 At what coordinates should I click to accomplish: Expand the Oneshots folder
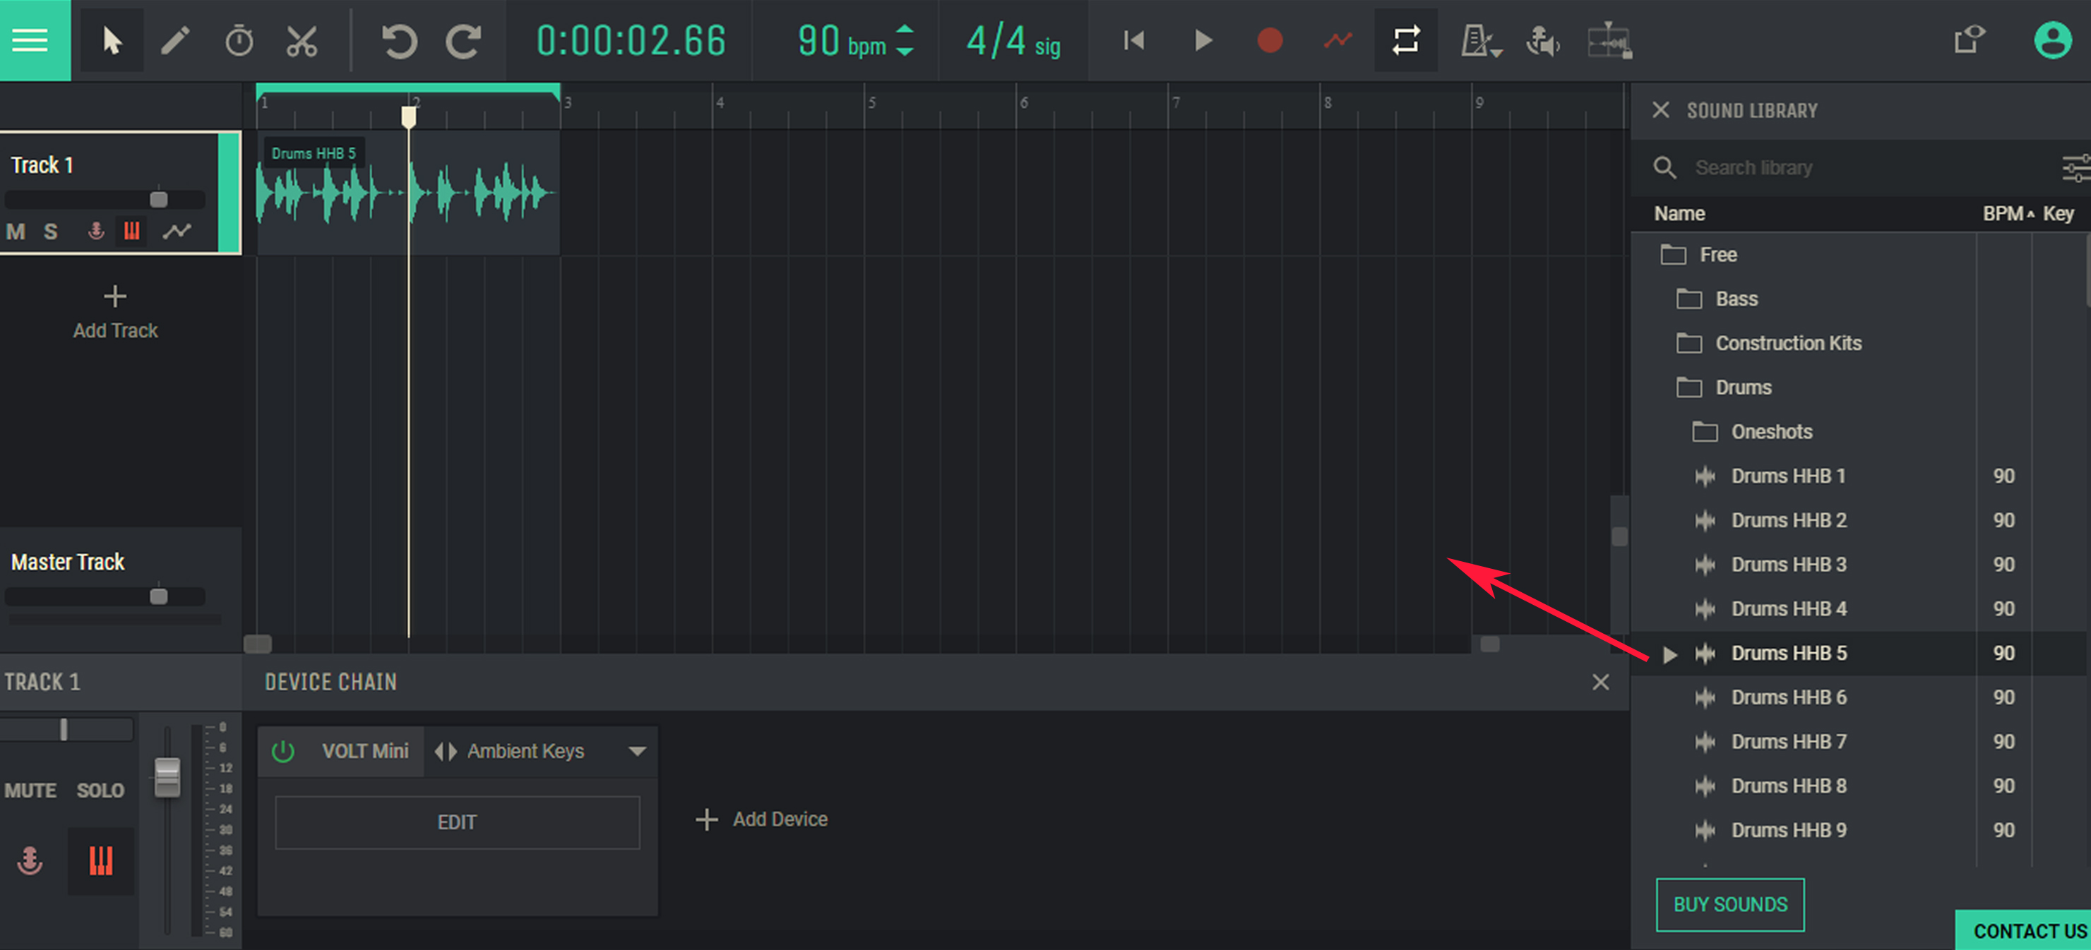(x=1770, y=432)
